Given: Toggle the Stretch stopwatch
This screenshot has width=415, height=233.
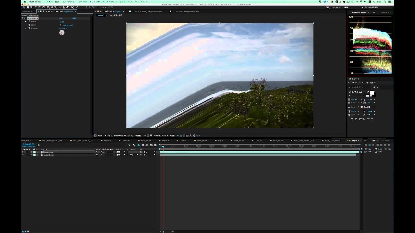Looking at the screenshot, I should tap(29, 22).
